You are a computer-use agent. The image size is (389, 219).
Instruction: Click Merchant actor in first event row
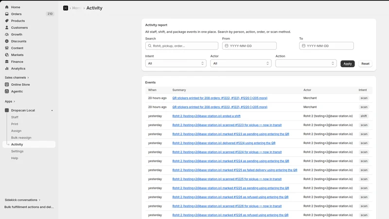coord(310,98)
